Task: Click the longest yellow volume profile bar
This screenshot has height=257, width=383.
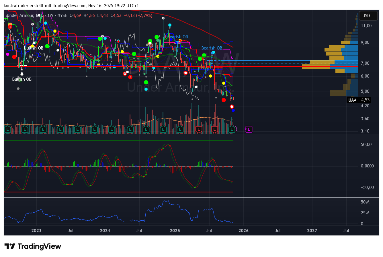Action: (316, 67)
